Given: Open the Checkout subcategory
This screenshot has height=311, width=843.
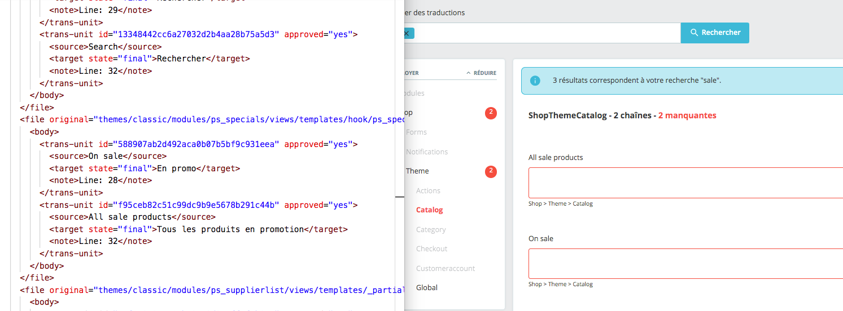Looking at the screenshot, I should (432, 248).
